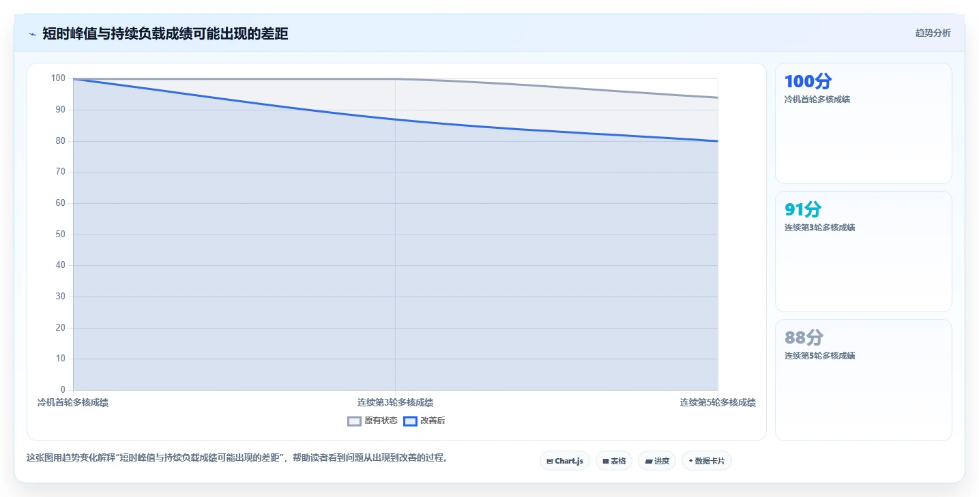
Task: Click the y-axis value 50
Action: tap(61, 235)
